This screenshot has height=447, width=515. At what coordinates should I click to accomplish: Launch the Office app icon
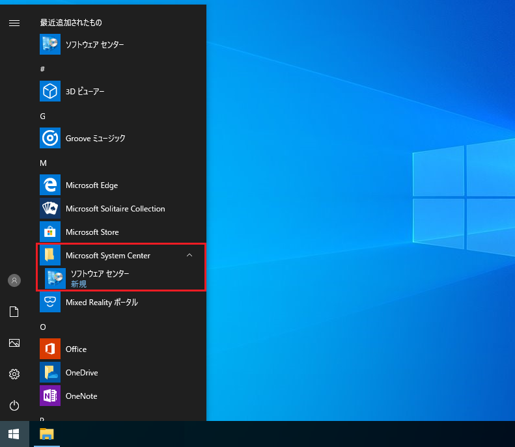tap(50, 349)
